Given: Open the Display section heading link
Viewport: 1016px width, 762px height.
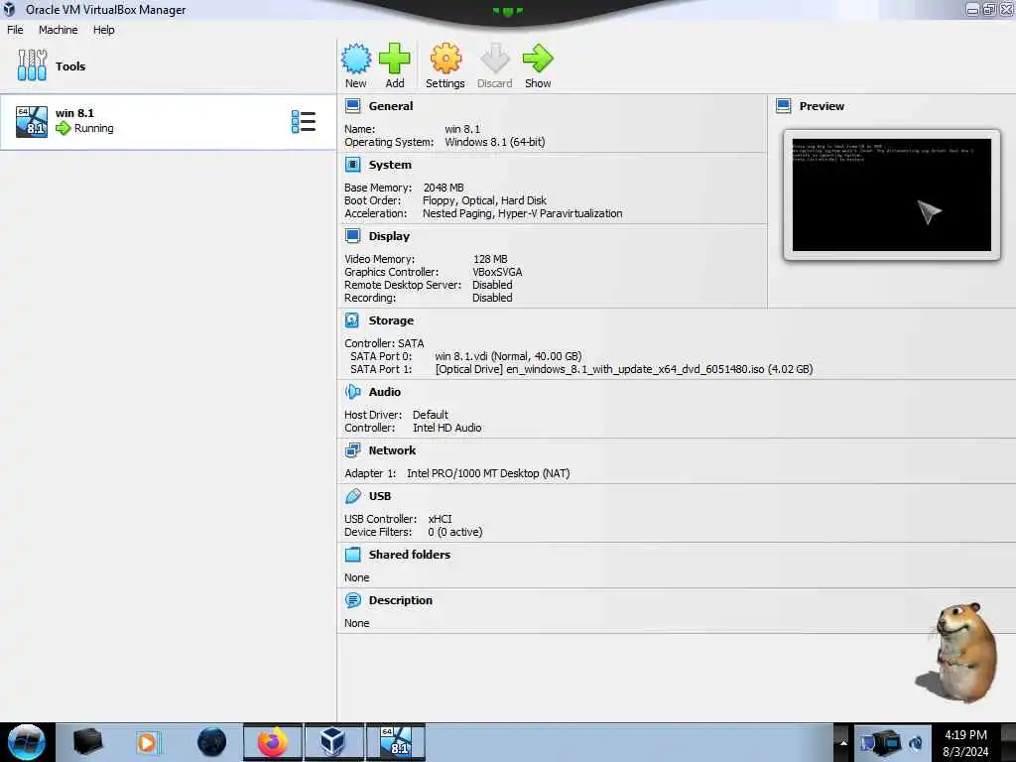Looking at the screenshot, I should (x=389, y=236).
